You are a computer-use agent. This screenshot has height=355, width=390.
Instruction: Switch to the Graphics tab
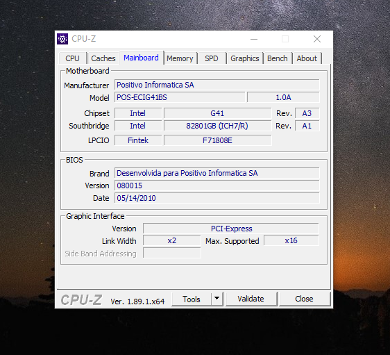245,58
